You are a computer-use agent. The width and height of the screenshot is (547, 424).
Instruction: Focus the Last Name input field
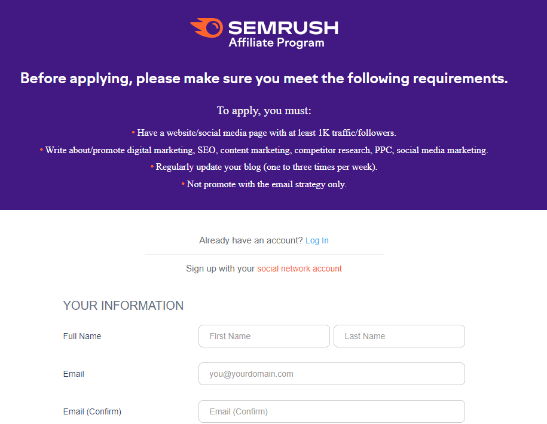tap(399, 336)
